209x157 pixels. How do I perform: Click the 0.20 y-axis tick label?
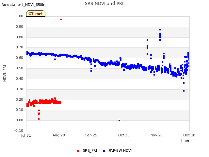click(x=20, y=99)
